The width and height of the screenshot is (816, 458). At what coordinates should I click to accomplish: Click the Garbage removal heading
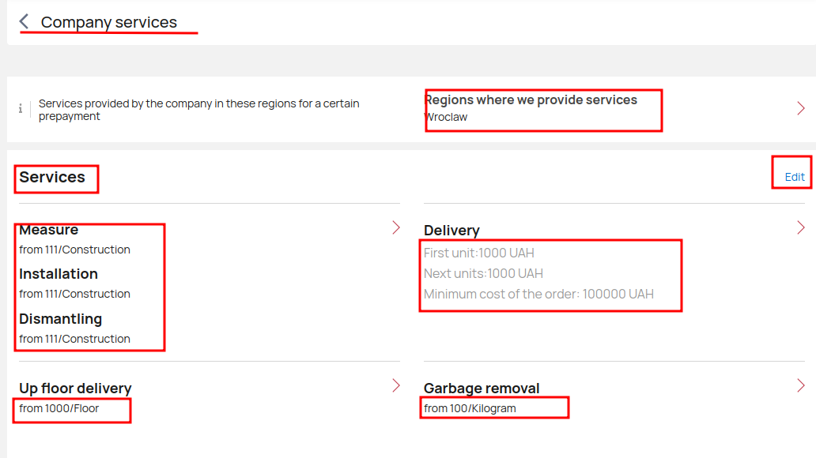point(482,389)
